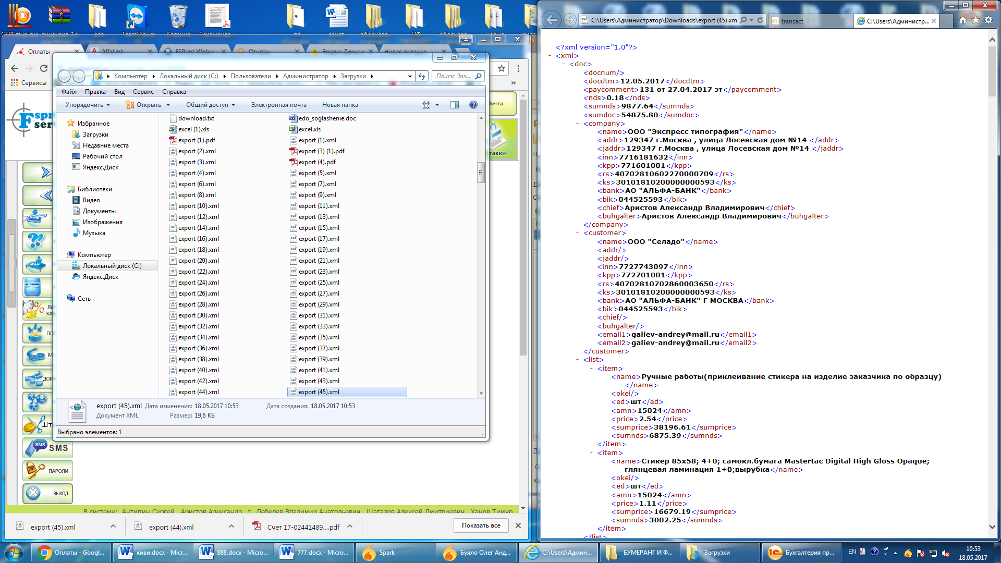This screenshot has height=563, width=1001.
Task: Expand view options arrow next to views icon
Action: [437, 105]
